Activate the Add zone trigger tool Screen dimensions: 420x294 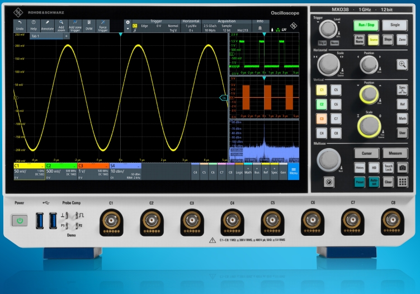tap(75, 25)
